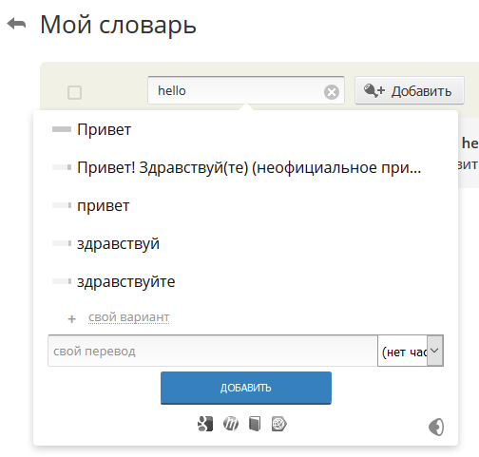479x457 pixels.
Task: Open the (нет час combo box
Action: click(x=411, y=351)
